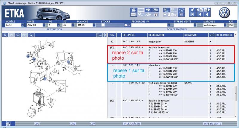Open the ?@ help contact icon
The image size is (239, 128).
[x=156, y=10]
